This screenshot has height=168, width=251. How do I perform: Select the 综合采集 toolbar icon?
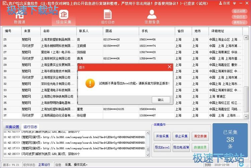click(64, 17)
